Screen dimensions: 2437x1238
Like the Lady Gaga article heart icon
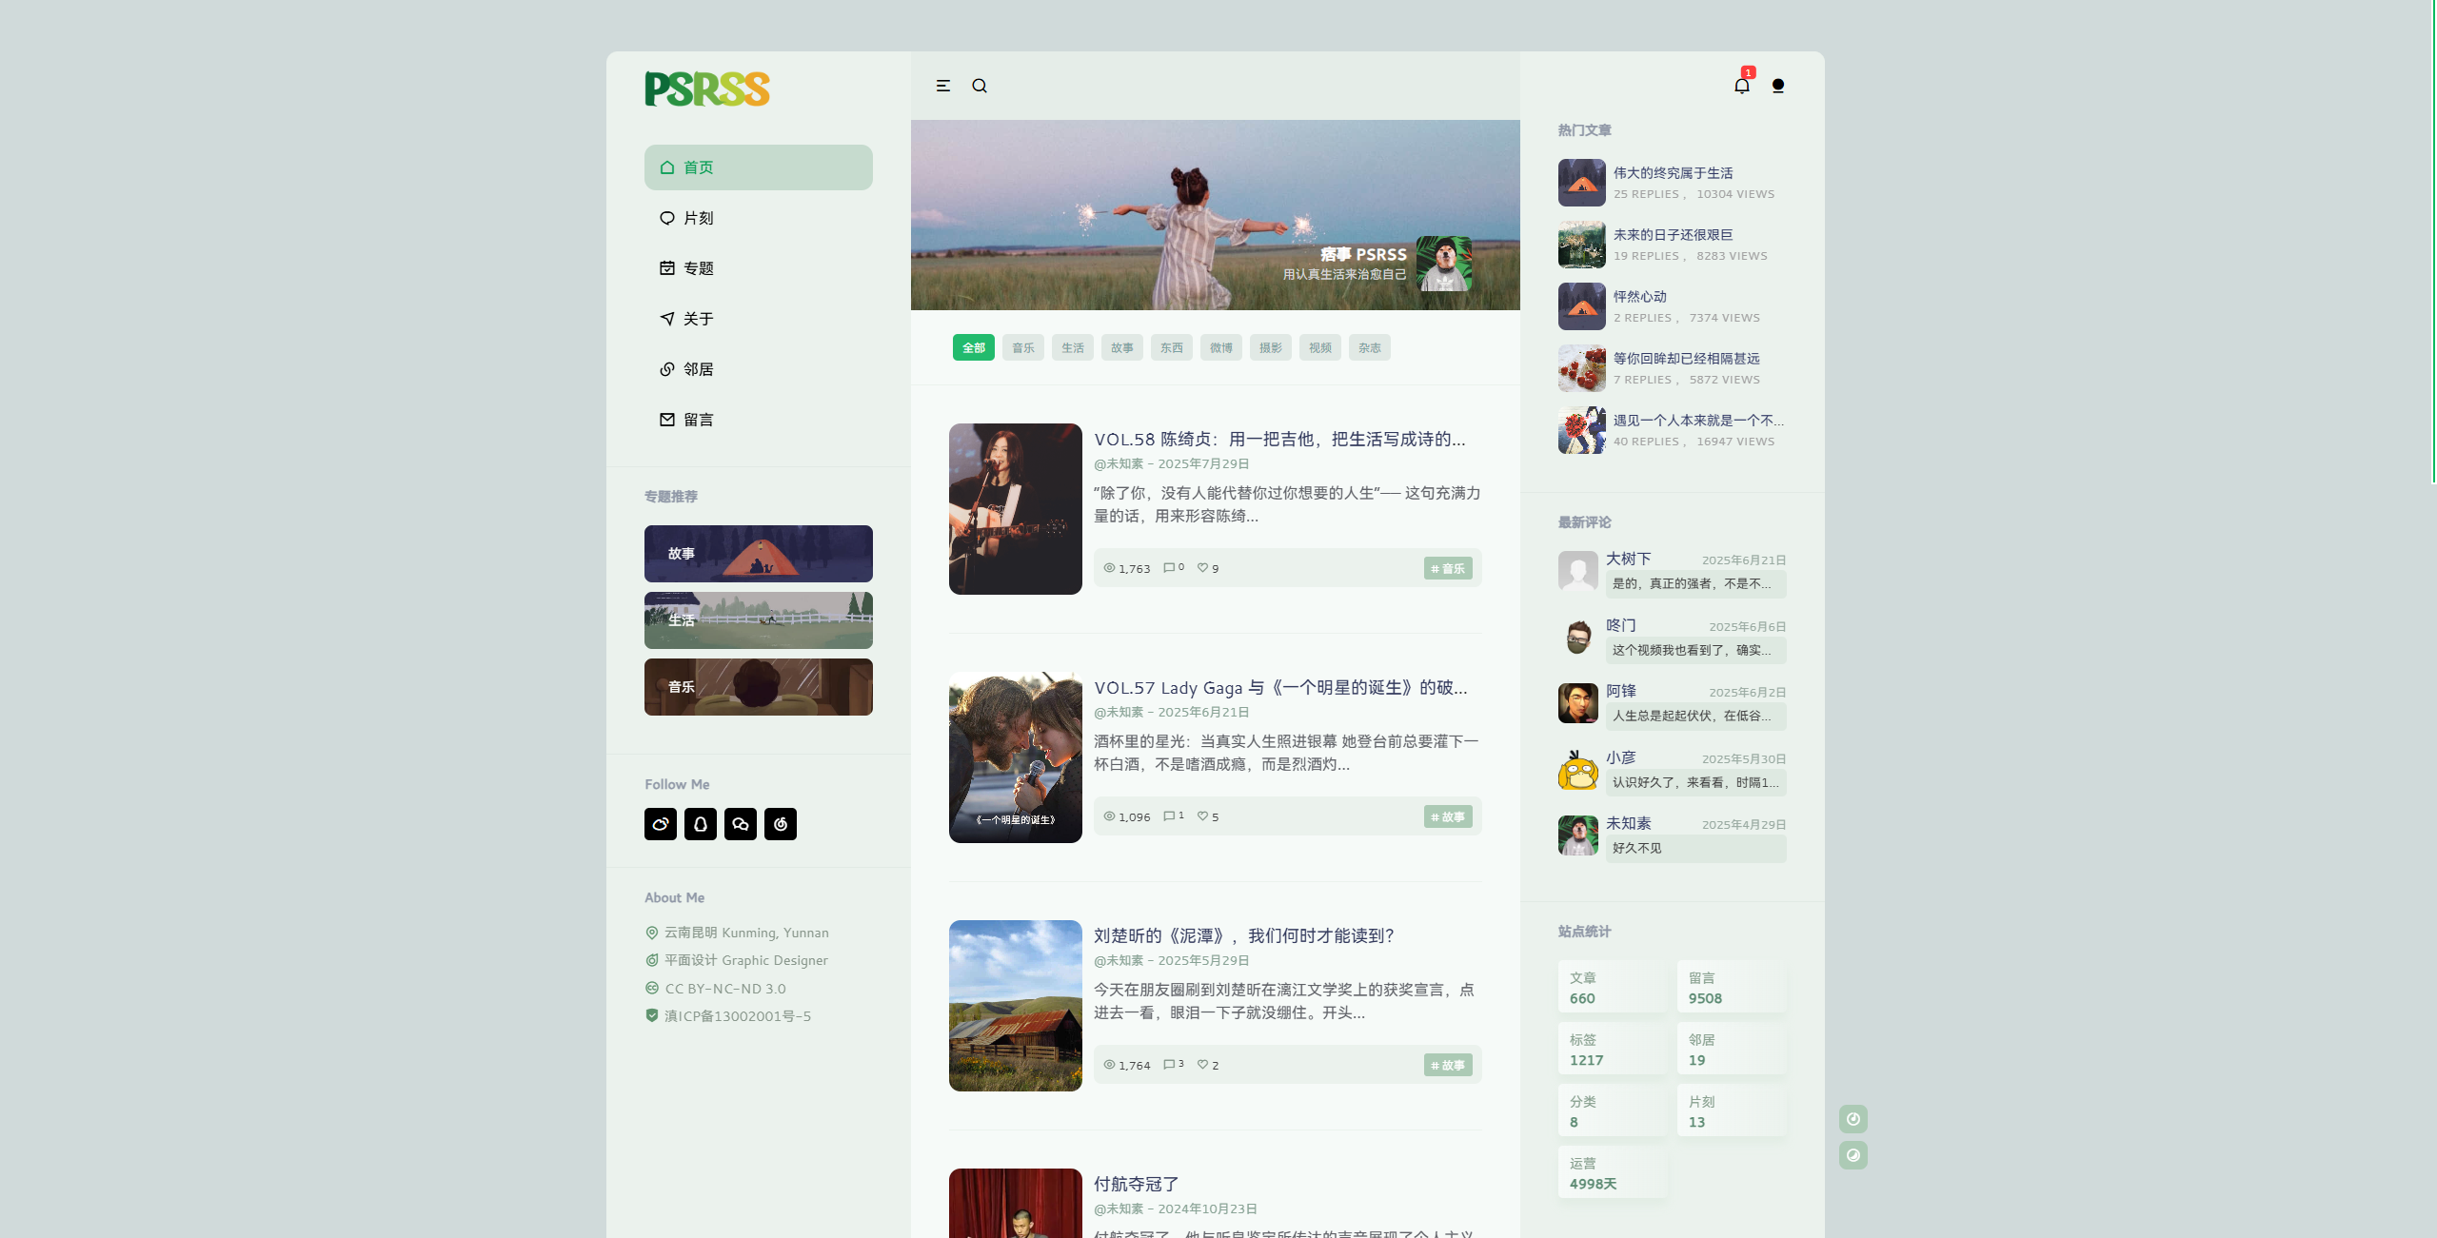1203,816
